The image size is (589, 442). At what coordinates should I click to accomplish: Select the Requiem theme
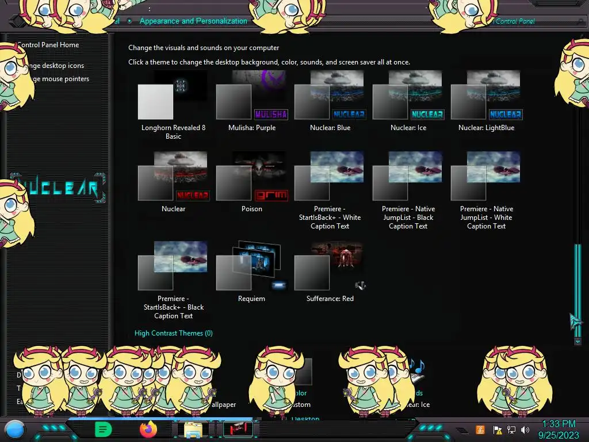(x=252, y=272)
